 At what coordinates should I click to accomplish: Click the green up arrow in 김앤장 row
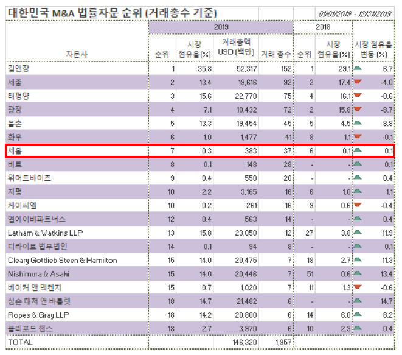(x=358, y=68)
